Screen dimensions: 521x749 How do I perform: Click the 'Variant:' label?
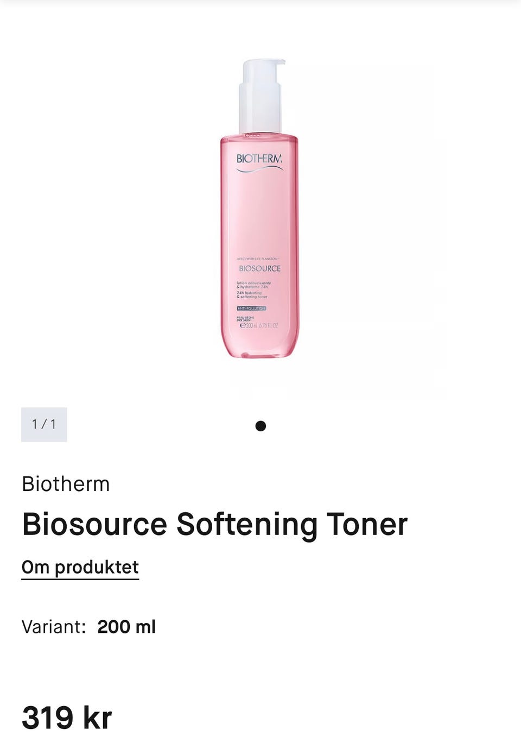coord(54,627)
